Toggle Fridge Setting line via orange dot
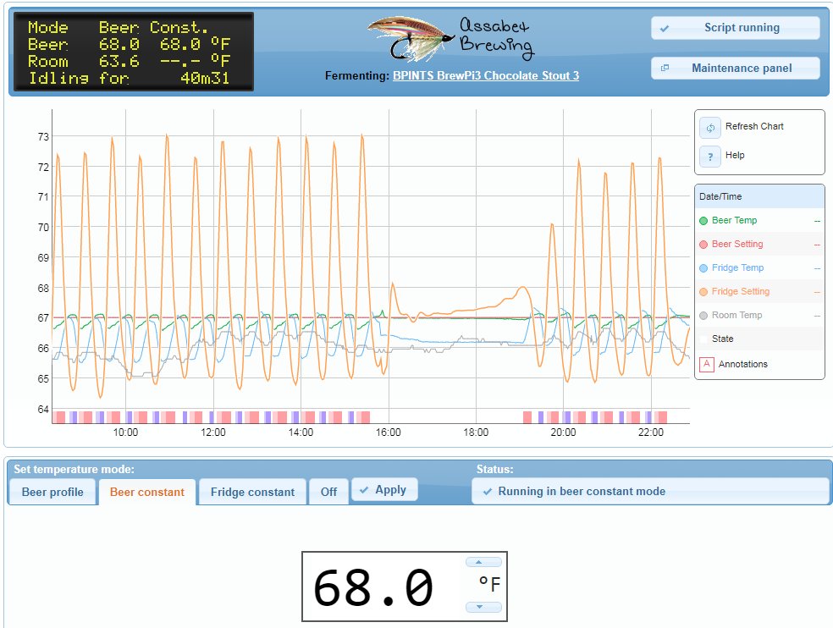Viewport: 833px width, 628px height. coord(703,292)
